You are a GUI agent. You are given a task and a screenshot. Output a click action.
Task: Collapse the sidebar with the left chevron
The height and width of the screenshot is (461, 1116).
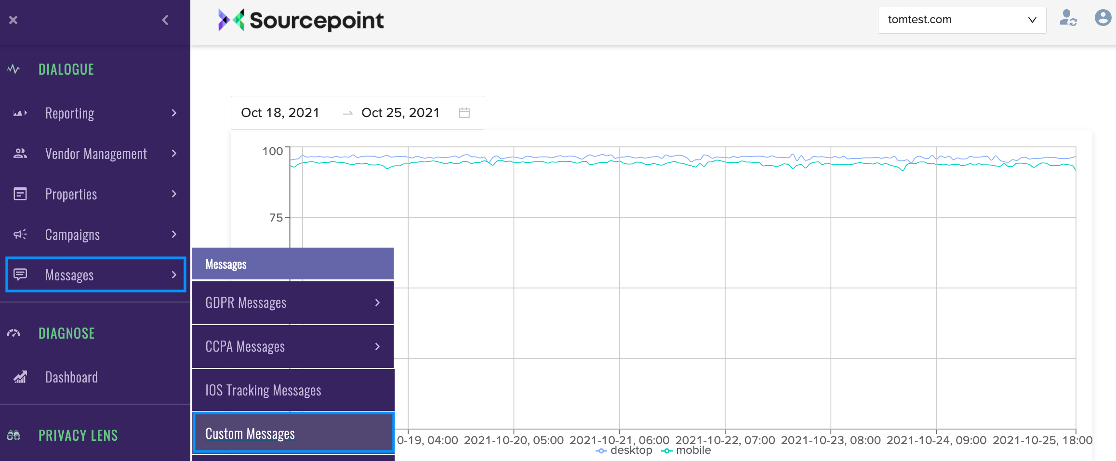tap(165, 20)
